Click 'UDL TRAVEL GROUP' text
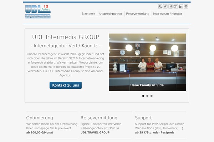 pos(95,132)
